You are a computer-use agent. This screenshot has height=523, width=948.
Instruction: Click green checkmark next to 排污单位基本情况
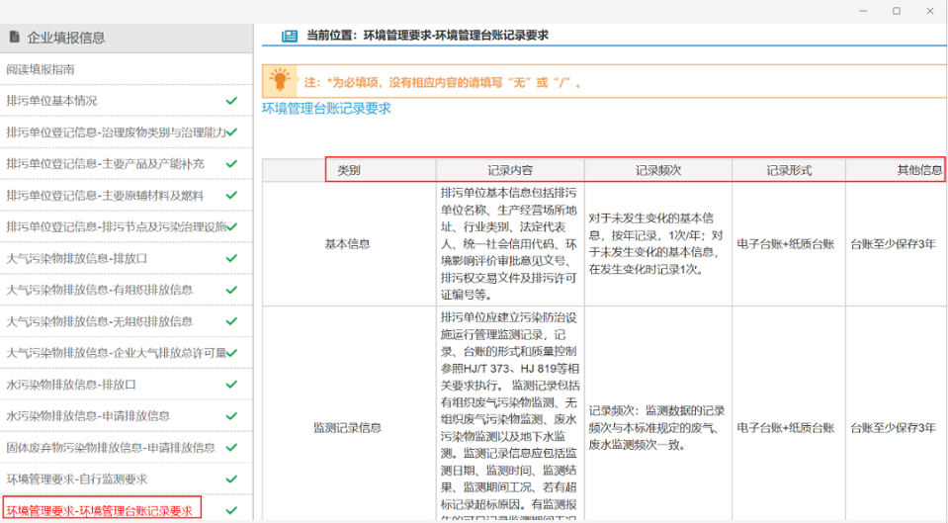[231, 101]
